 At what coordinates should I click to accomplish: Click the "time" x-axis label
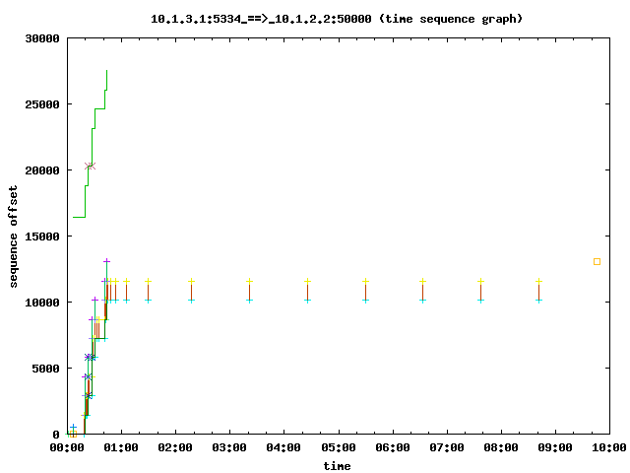click(x=337, y=465)
